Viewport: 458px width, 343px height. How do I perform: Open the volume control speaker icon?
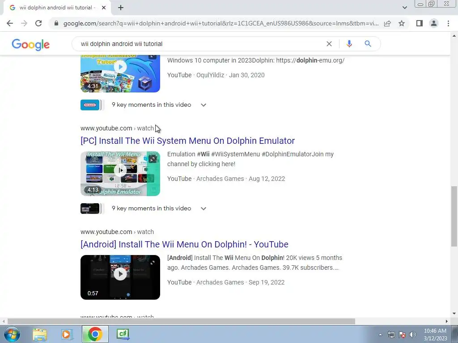(413, 335)
